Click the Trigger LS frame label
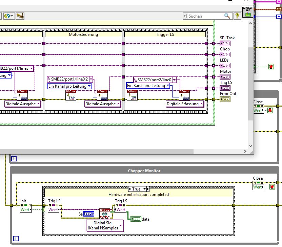282x247 pixels. pos(165,35)
